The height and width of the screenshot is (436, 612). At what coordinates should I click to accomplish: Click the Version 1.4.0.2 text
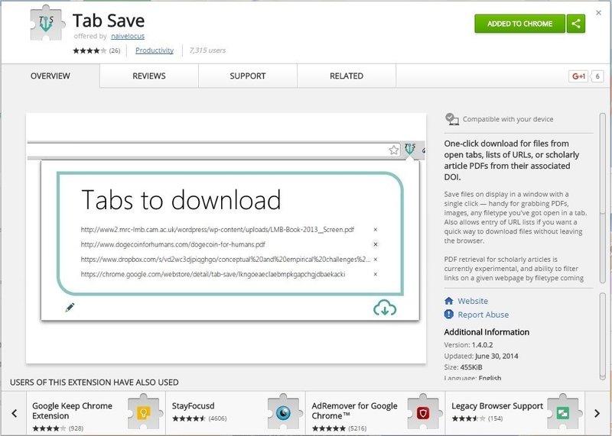pyautogui.click(x=468, y=345)
